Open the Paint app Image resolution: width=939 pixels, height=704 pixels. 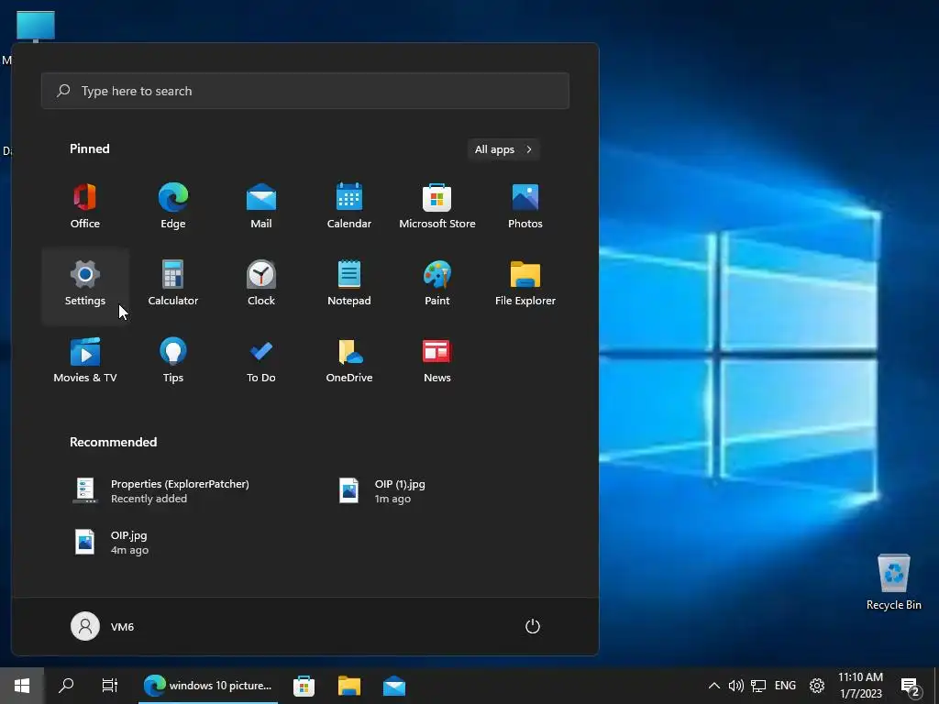437,284
